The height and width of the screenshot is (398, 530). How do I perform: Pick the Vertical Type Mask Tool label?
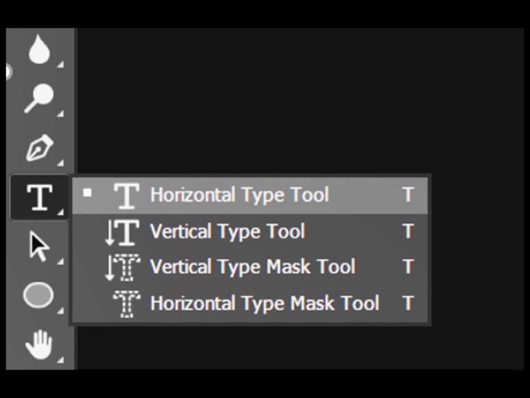click(253, 267)
